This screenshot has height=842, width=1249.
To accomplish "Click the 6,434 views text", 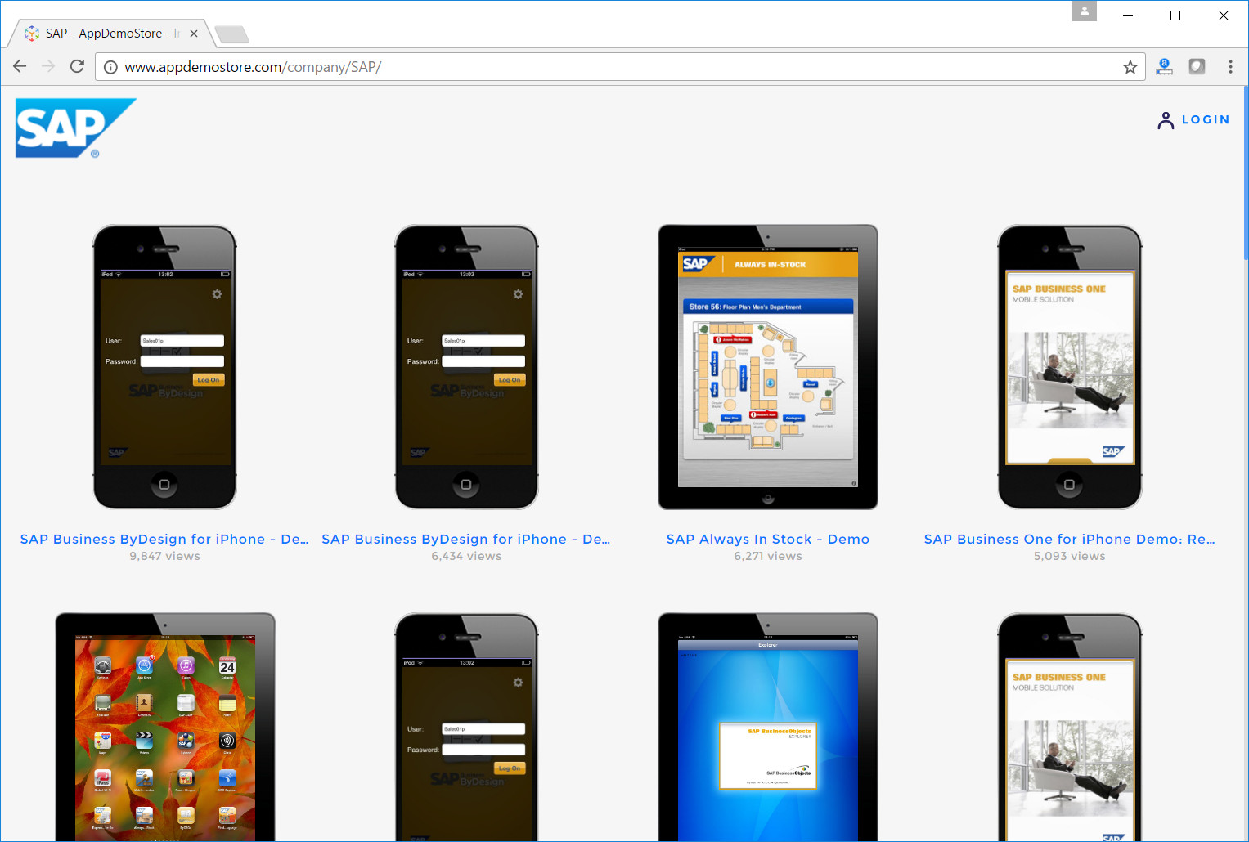I will click(466, 556).
